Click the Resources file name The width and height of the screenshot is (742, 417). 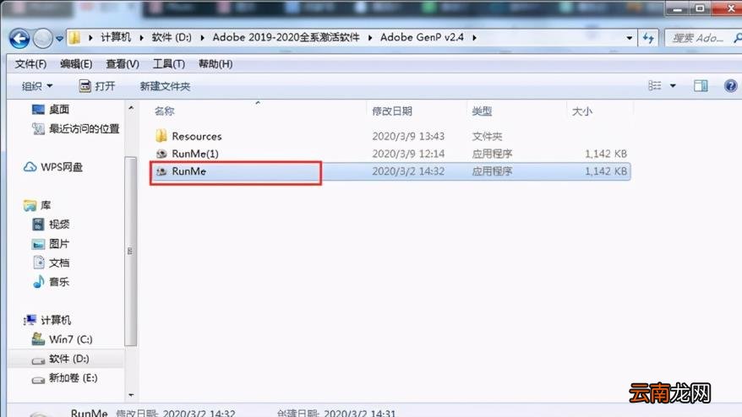tap(197, 136)
